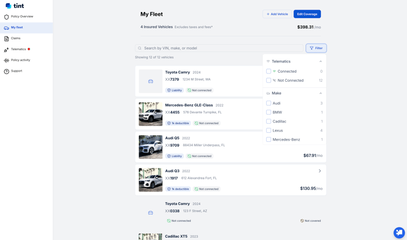Click Not connected badge on Audi Q3

coord(207,189)
